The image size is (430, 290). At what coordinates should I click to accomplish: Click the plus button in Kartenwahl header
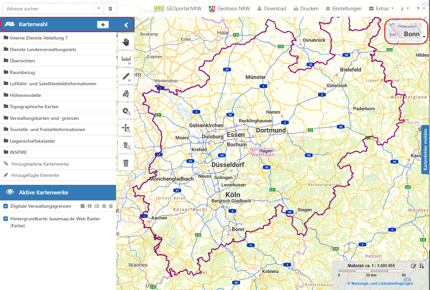coord(103,25)
